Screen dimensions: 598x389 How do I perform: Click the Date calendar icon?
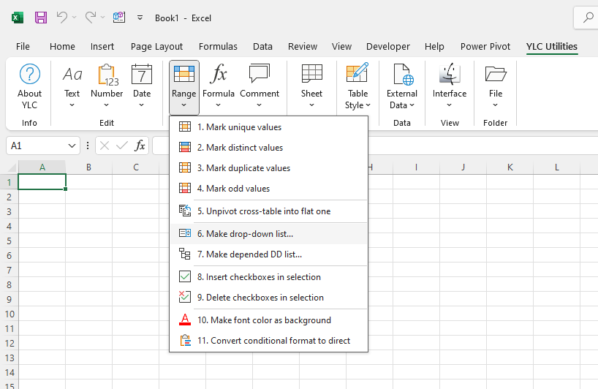click(x=142, y=75)
